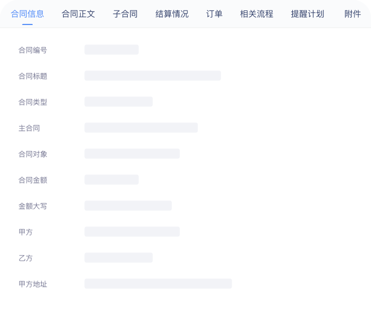
Task: Show the 附件 tab
Action: pos(352,14)
